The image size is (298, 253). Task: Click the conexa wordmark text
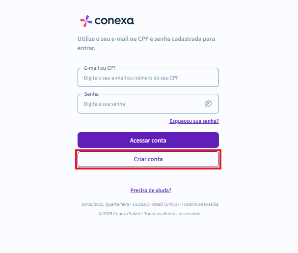114,21
